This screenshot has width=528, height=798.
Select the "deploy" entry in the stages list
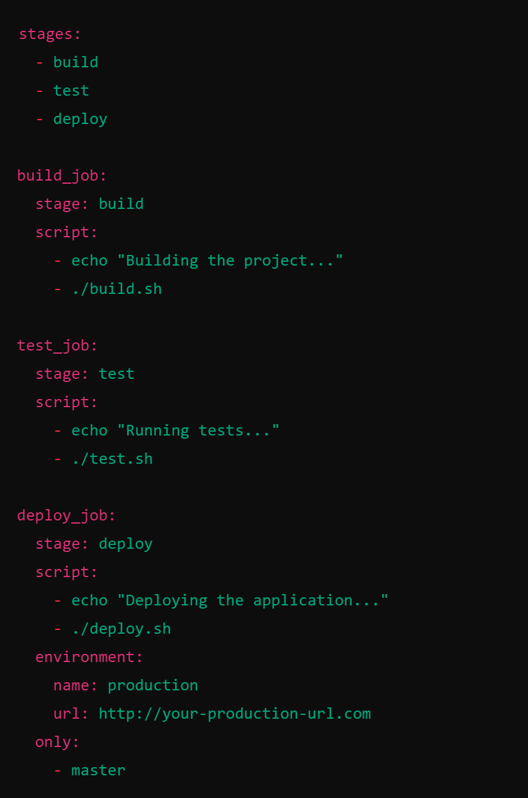tap(80, 119)
